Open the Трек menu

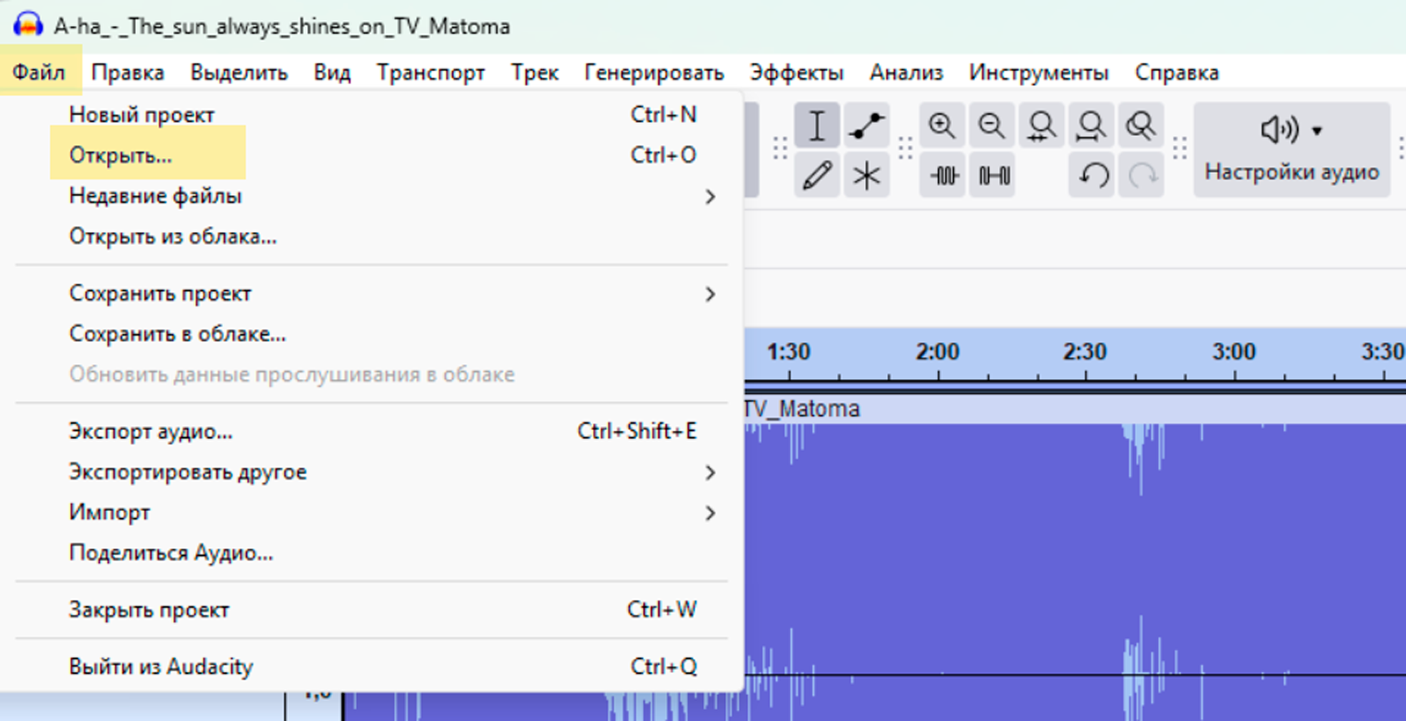(x=535, y=73)
